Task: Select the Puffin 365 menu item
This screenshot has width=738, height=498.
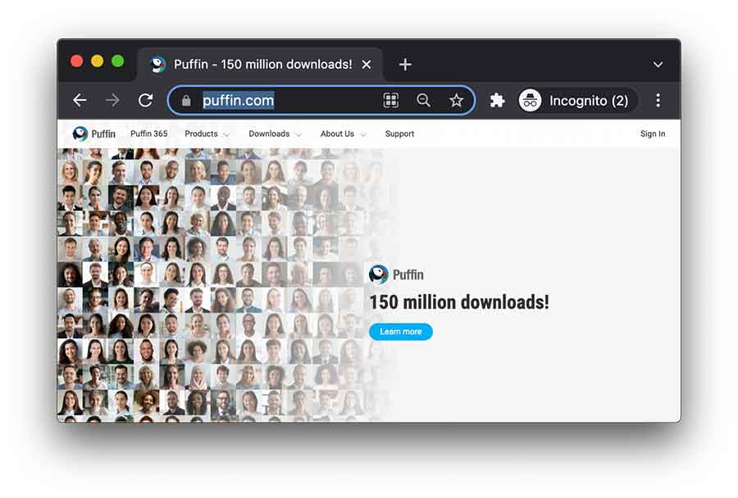Action: click(x=148, y=134)
